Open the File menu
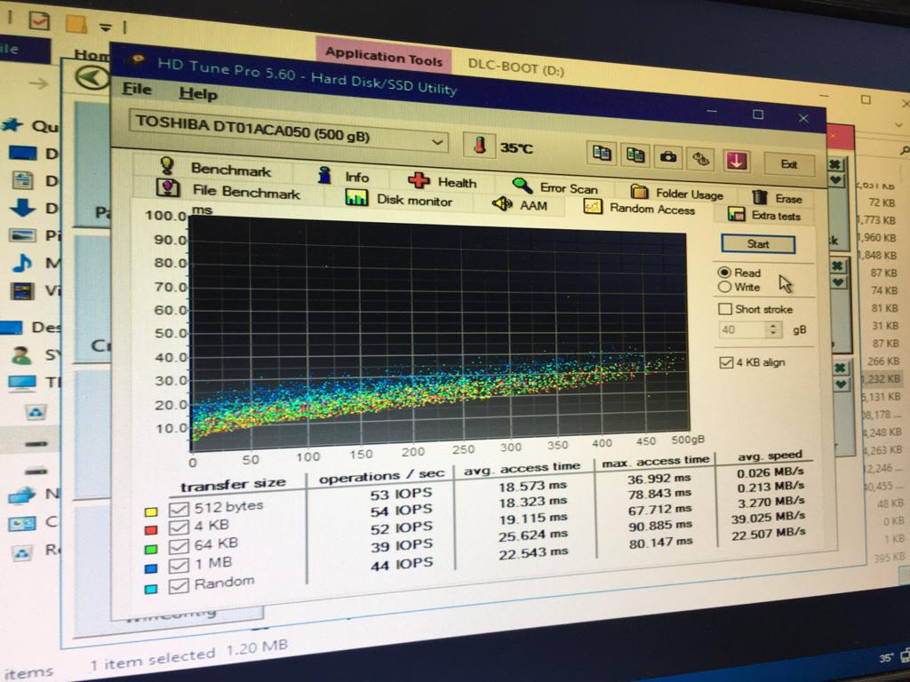Screen dimensions: 910x682 tap(137, 88)
